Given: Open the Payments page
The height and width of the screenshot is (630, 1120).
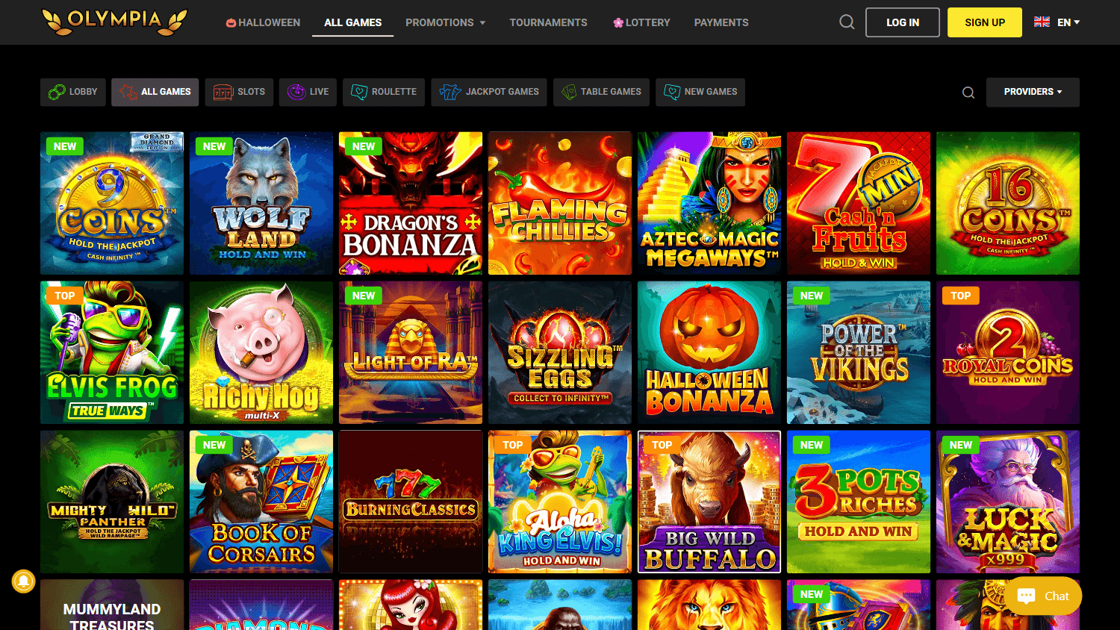Looking at the screenshot, I should click(721, 22).
